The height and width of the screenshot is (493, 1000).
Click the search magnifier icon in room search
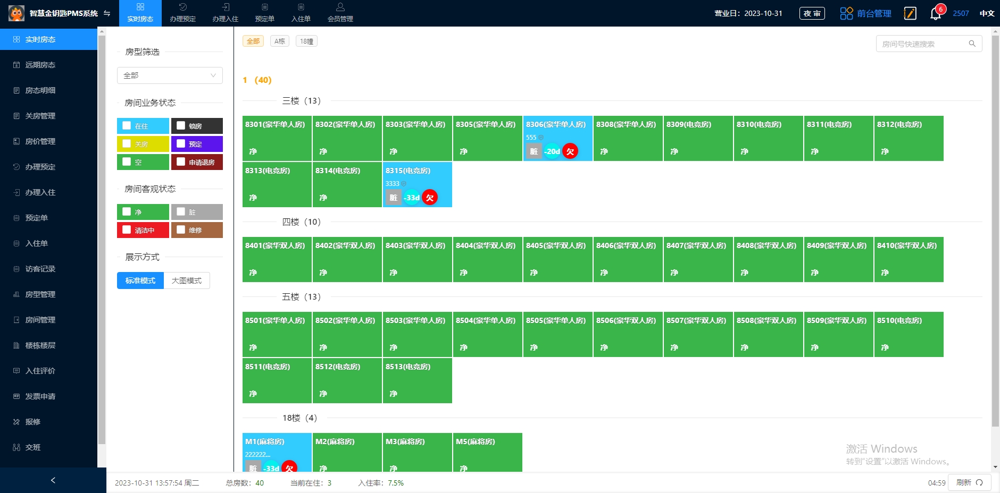(x=972, y=44)
